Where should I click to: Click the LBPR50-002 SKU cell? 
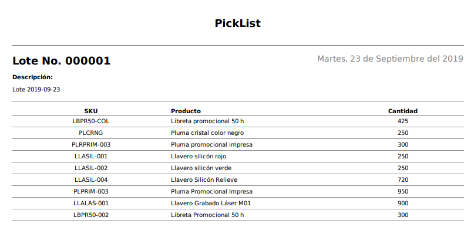pos(91,215)
